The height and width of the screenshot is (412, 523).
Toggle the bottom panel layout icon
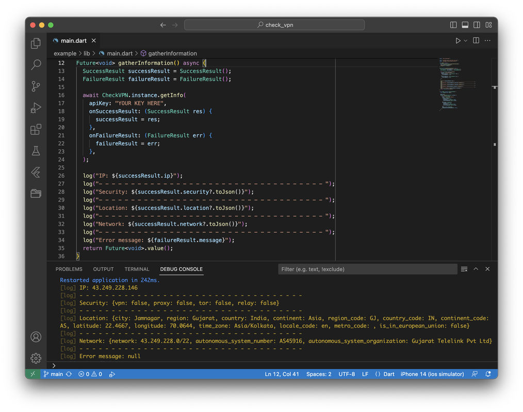465,25
